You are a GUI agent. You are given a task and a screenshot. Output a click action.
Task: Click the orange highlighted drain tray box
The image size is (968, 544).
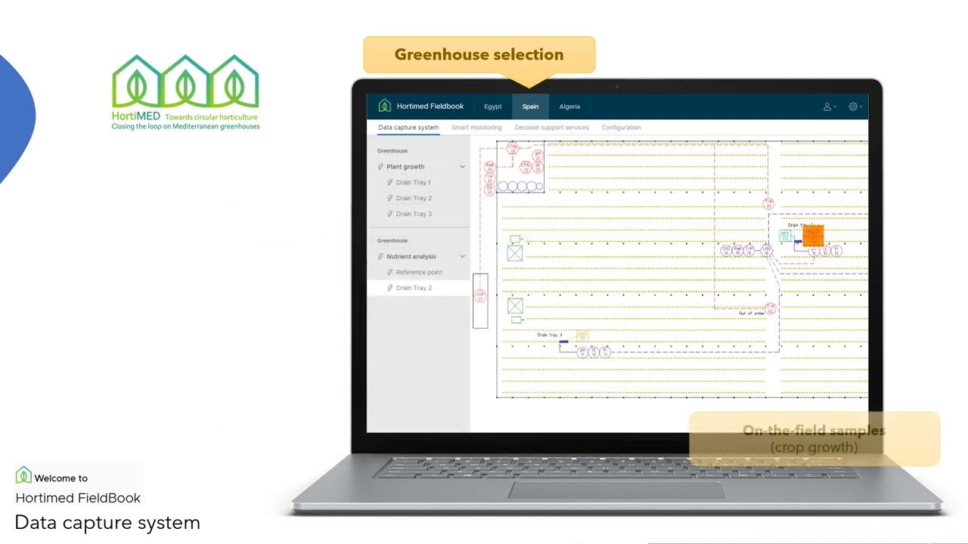point(813,236)
